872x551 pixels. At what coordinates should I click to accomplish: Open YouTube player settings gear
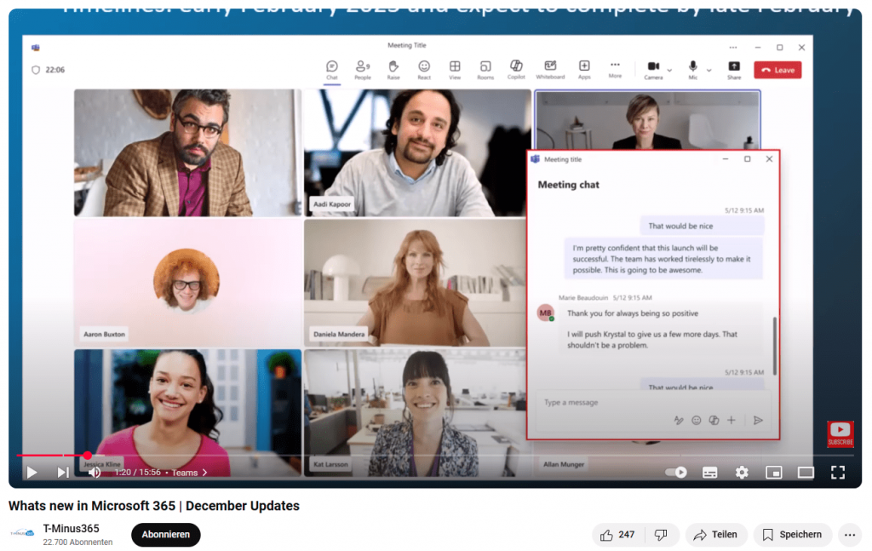point(742,473)
